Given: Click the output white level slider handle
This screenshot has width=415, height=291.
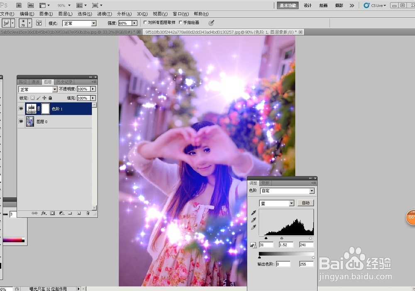Looking at the screenshot, I should pyautogui.click(x=313, y=257).
